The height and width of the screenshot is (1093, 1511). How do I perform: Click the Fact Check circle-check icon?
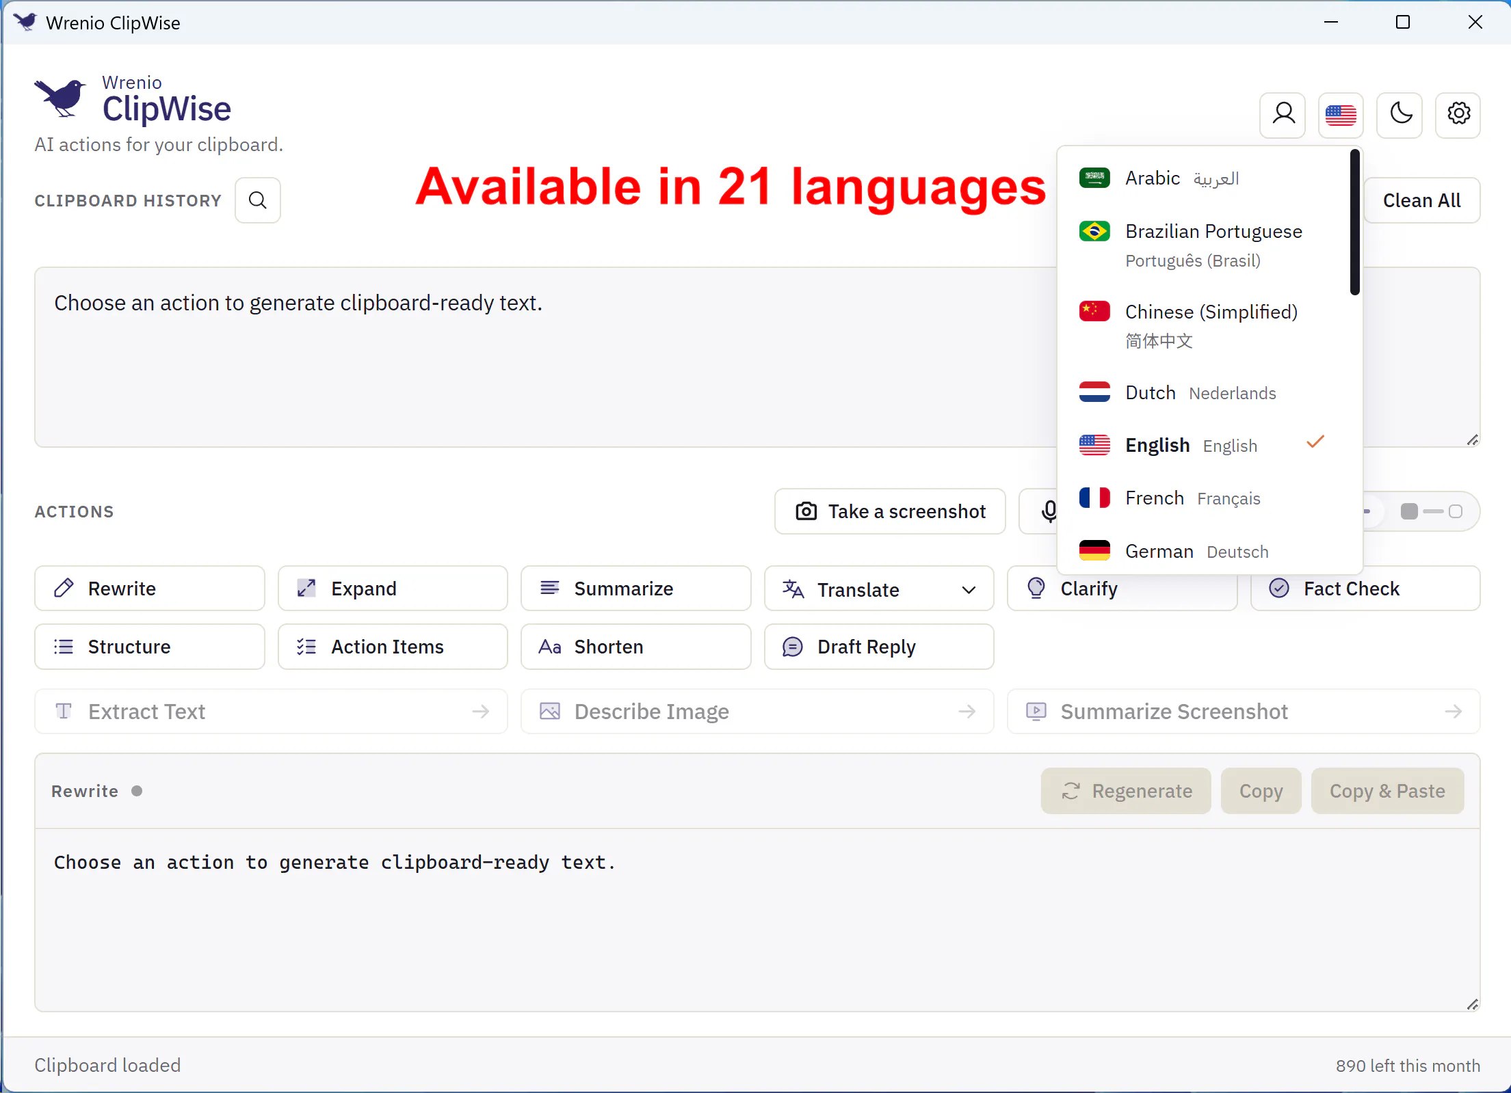(x=1278, y=588)
